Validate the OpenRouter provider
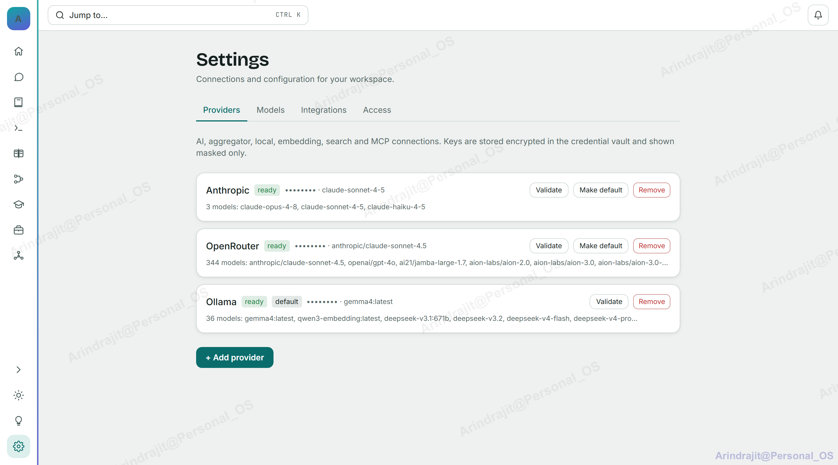Image resolution: width=838 pixels, height=465 pixels. [x=549, y=246]
